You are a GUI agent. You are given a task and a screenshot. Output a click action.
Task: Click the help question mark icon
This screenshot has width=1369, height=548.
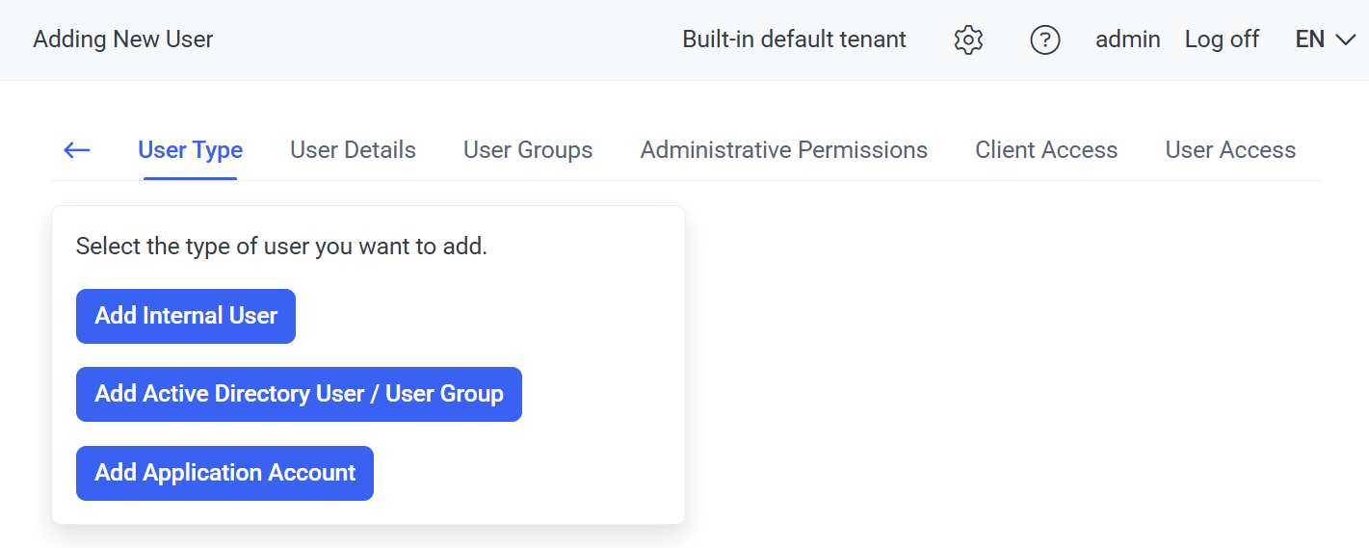[1044, 39]
